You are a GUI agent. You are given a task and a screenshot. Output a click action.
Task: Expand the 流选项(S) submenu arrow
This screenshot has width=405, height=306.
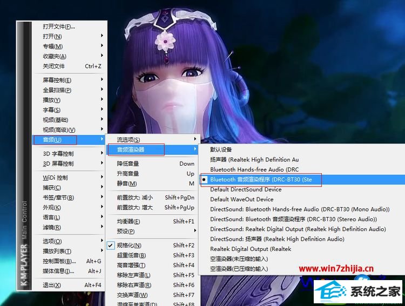[x=195, y=139]
